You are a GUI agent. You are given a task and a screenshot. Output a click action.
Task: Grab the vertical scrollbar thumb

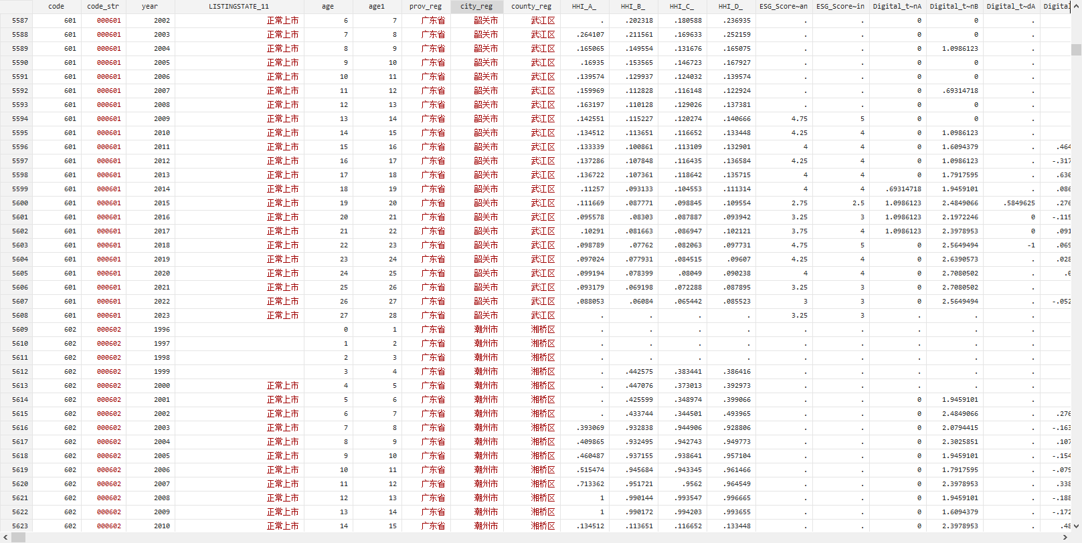click(1076, 49)
